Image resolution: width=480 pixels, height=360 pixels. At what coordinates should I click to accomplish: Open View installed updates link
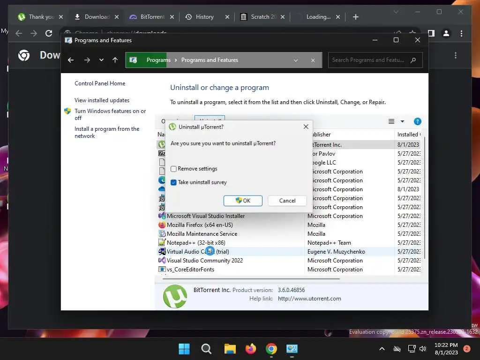102,100
